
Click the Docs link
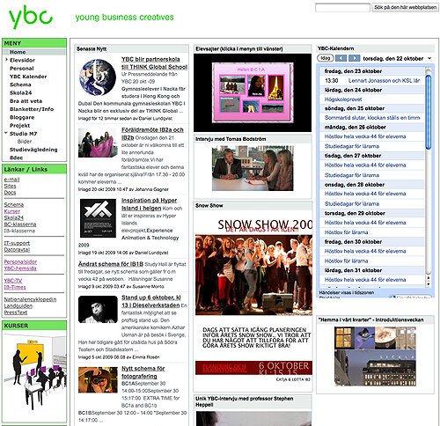(x=10, y=193)
